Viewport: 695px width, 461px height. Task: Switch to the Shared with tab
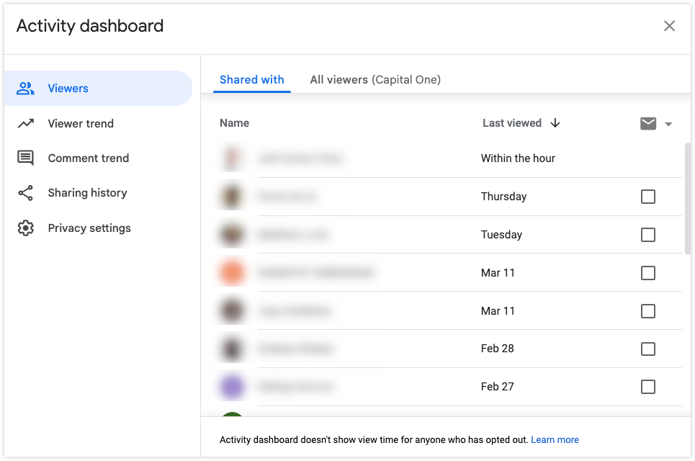coord(251,79)
